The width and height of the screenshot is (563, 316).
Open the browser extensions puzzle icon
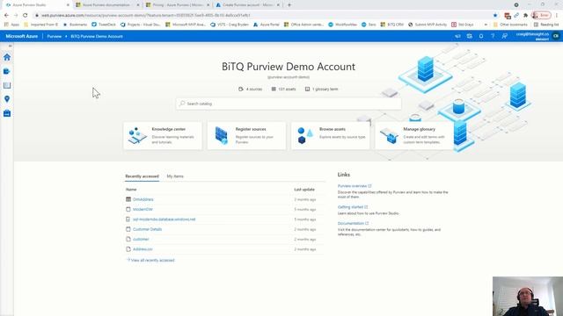(525, 16)
